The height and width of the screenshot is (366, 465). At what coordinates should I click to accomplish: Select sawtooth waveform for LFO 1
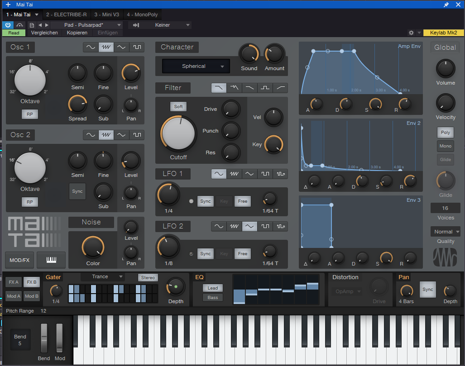[x=234, y=174]
